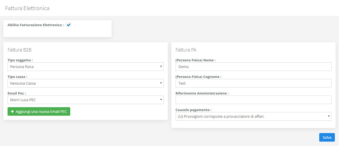Click the (Persona Fisica) Nome label
Screen dimensions: 339x146
pos(196,60)
